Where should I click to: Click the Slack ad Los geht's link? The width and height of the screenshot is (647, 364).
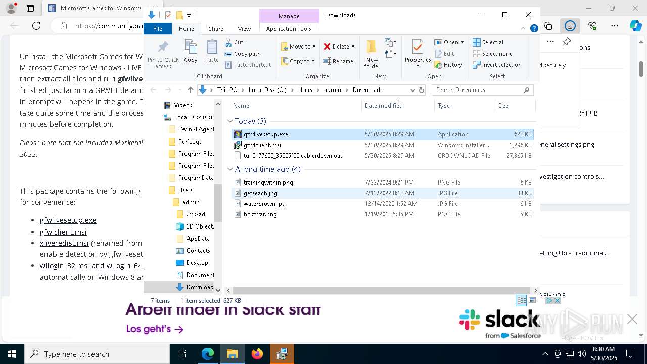pyautogui.click(x=155, y=329)
